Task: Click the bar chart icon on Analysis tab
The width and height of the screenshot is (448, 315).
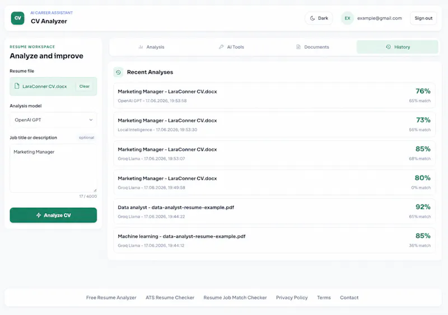Action: coord(141,47)
